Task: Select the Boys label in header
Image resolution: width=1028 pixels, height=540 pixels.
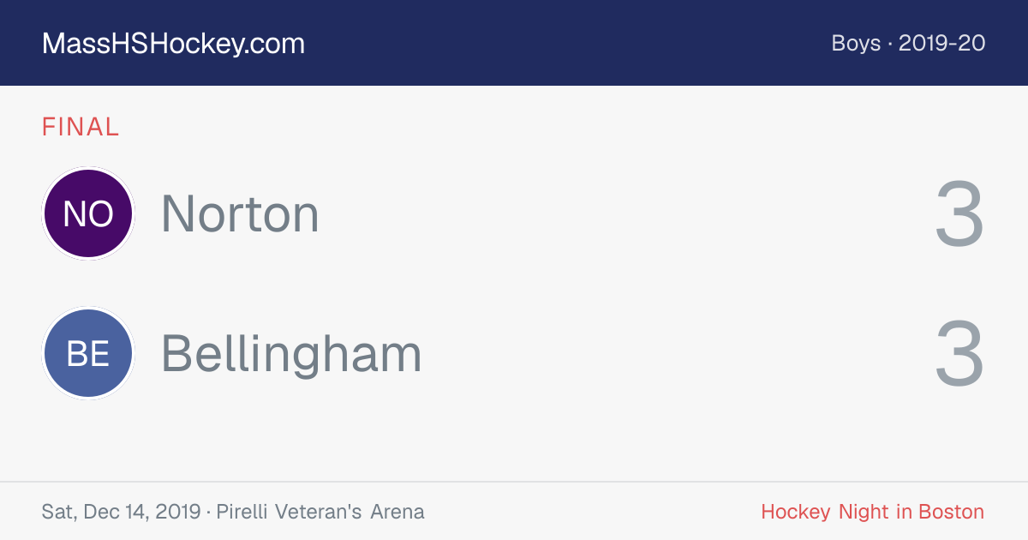Action: click(856, 44)
